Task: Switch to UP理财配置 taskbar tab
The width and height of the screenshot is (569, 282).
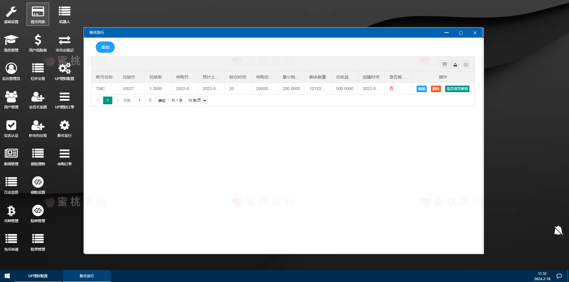Action: (38, 276)
